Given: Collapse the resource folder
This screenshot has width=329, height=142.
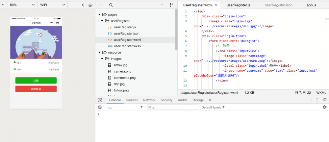Looking at the screenshot, I should 99,52.
